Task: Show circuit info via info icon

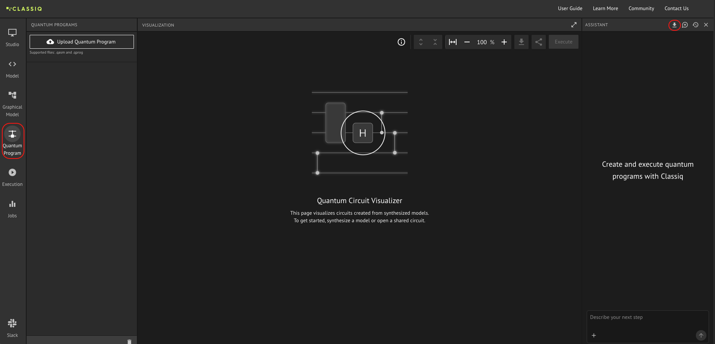Action: tap(401, 42)
